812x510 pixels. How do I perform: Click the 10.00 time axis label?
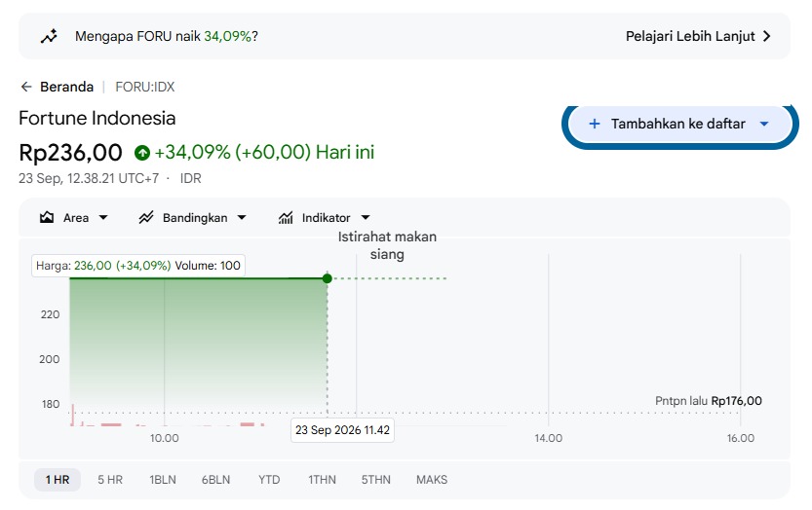pos(164,438)
